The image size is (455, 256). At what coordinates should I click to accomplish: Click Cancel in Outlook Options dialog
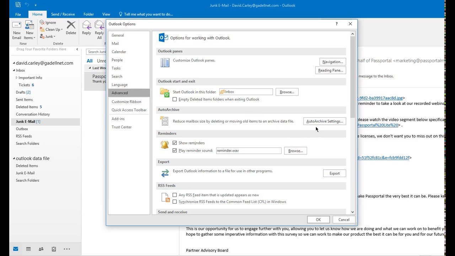[x=344, y=220]
